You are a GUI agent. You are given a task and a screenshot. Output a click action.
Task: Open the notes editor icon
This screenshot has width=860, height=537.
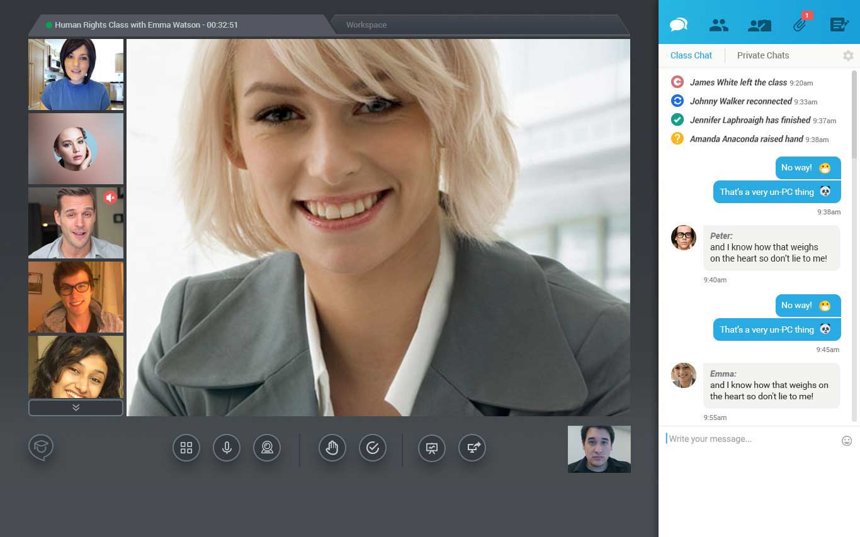(839, 25)
